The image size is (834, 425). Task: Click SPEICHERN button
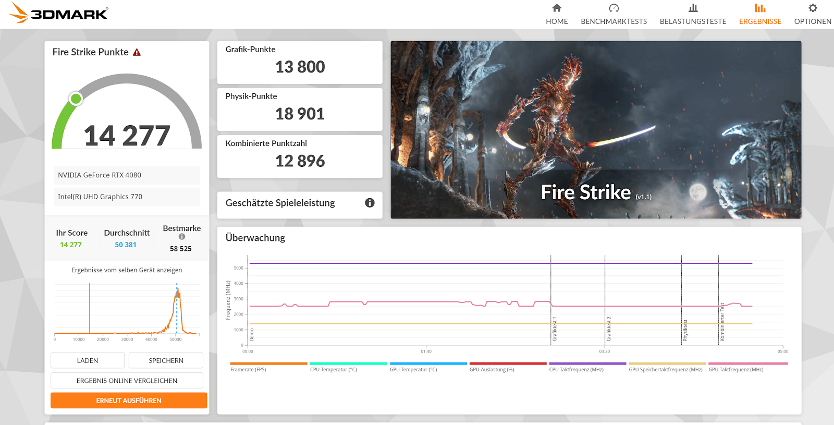point(166,360)
